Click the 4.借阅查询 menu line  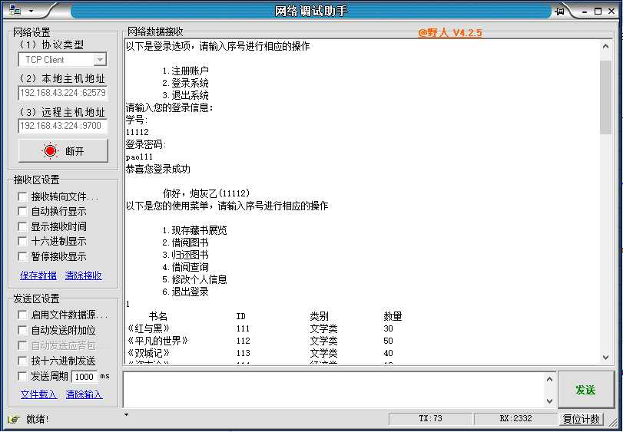click(x=186, y=267)
